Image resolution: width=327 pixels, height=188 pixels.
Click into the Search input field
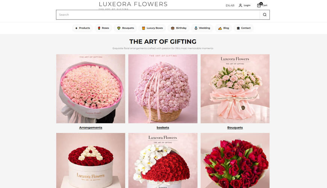(158, 15)
